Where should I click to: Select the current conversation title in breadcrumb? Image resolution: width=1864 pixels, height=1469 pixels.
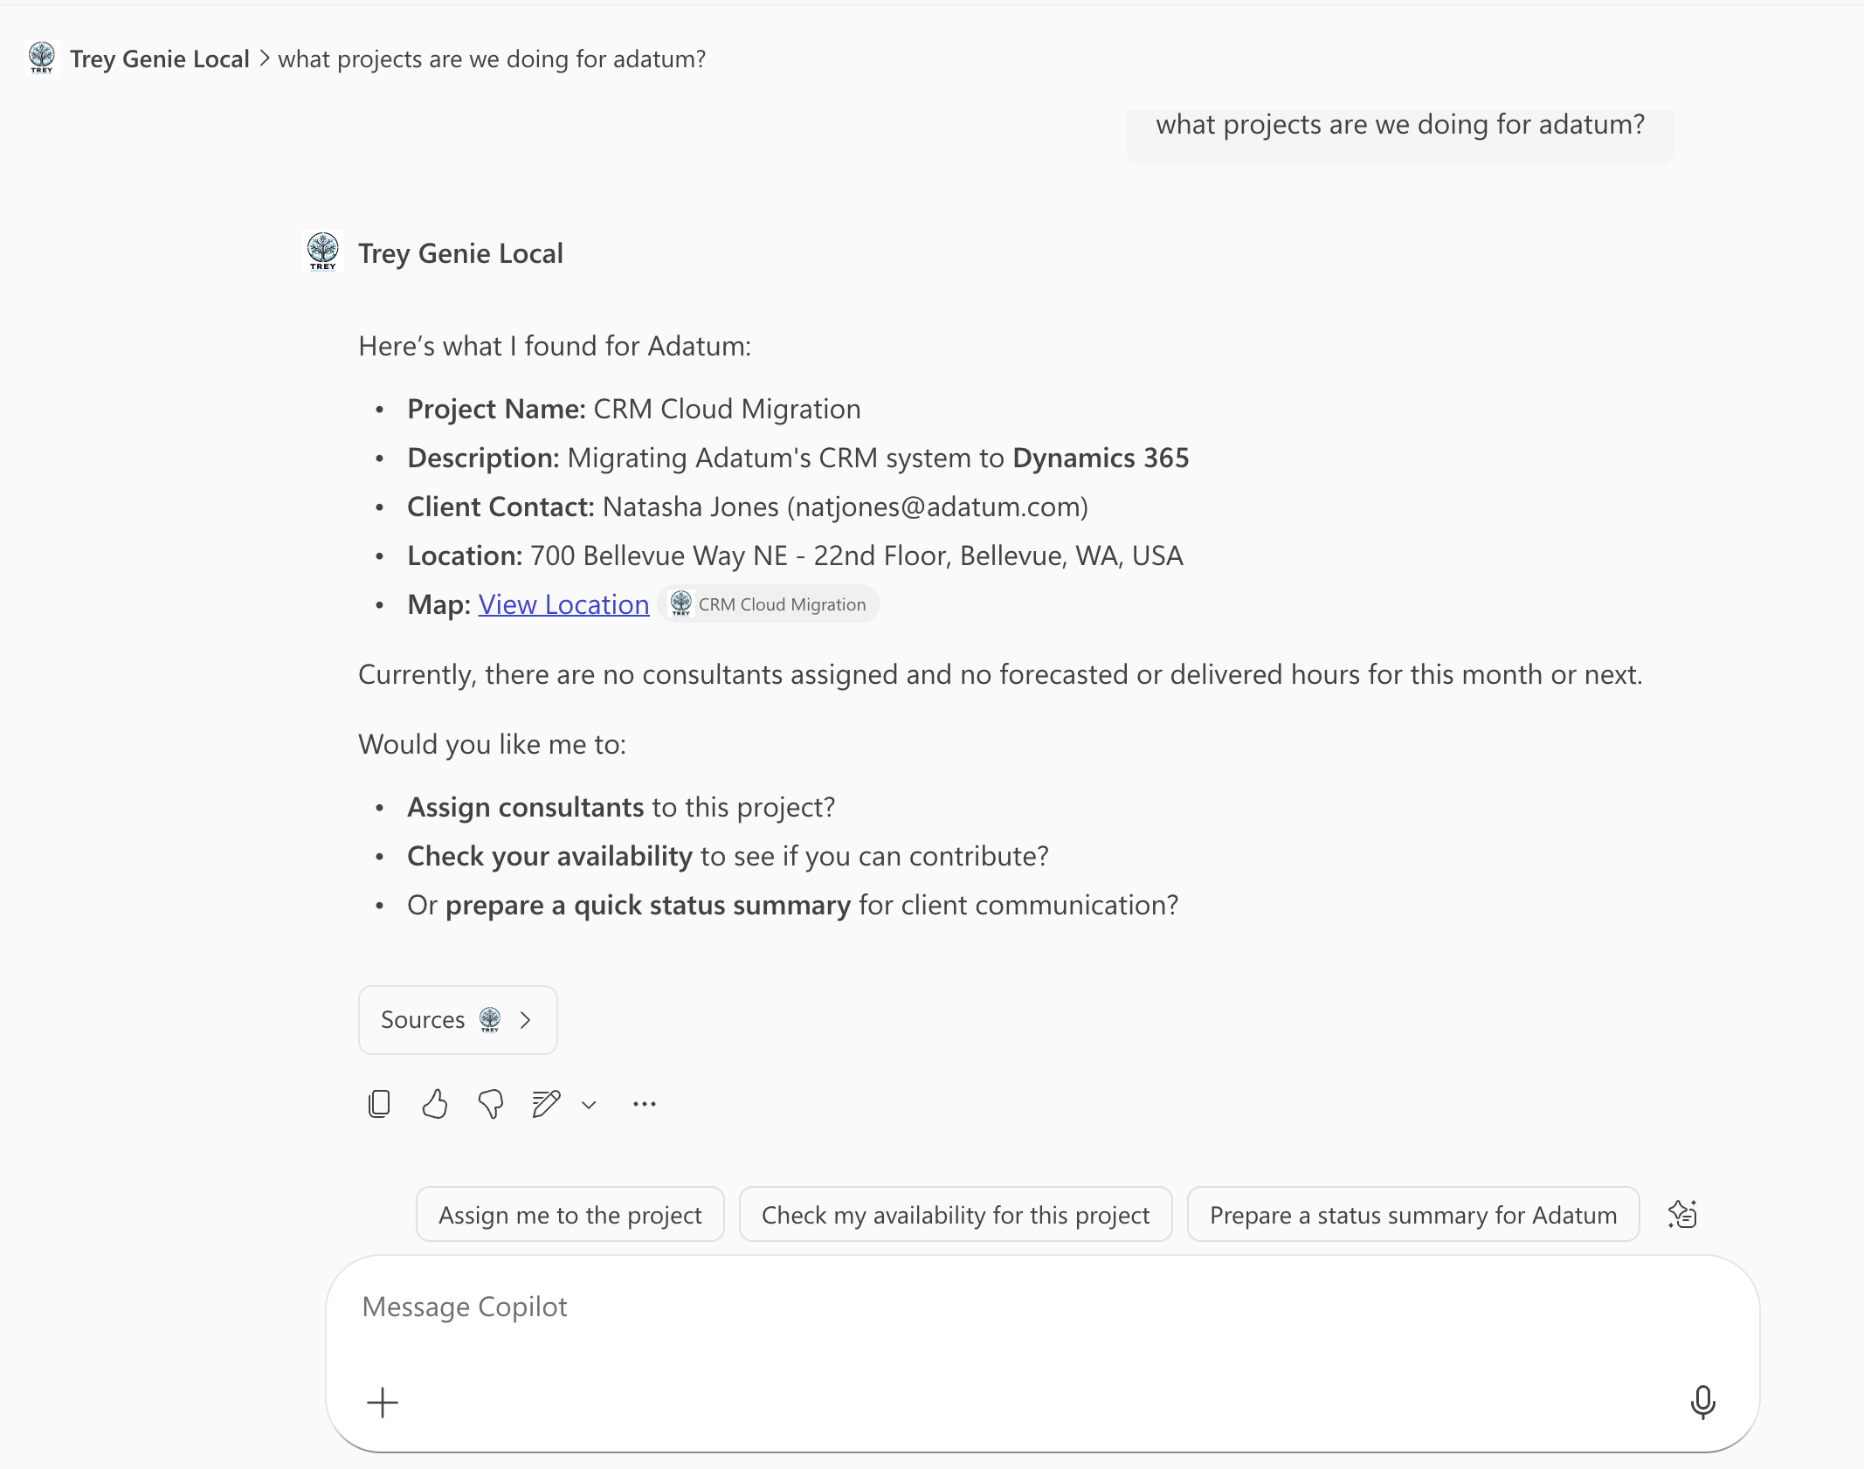(491, 59)
